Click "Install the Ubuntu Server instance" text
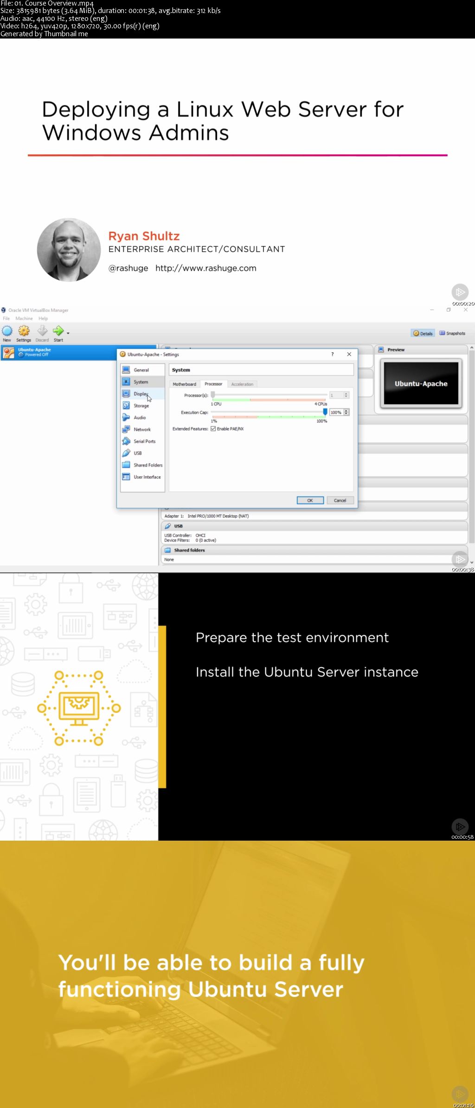This screenshot has width=475, height=1108. pos(307,672)
